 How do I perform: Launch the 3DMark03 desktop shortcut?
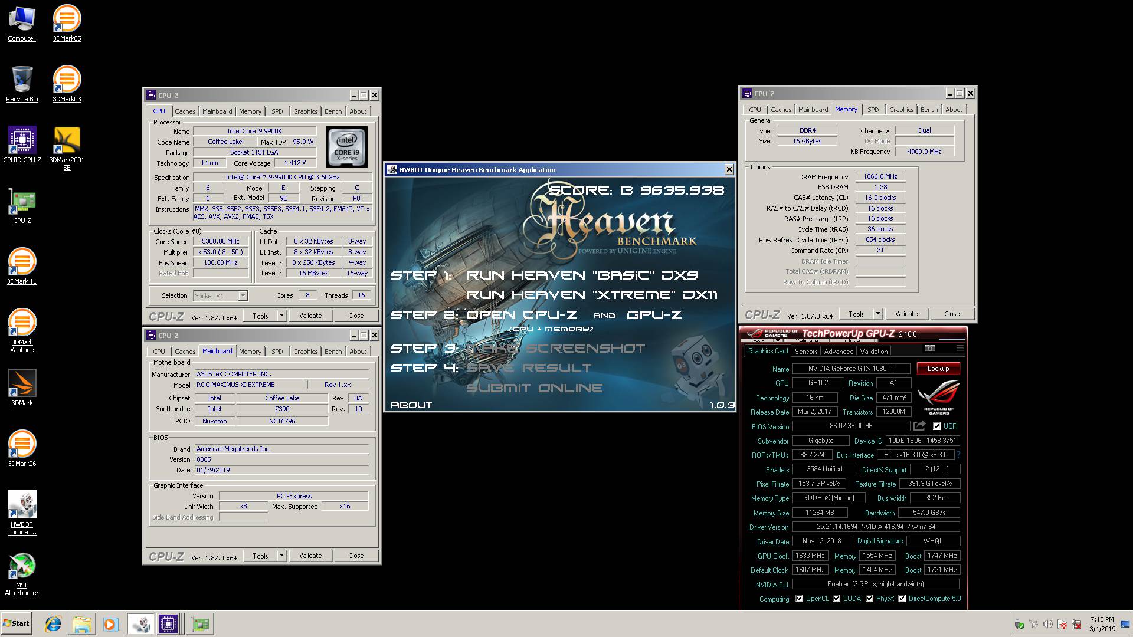pyautogui.click(x=67, y=84)
